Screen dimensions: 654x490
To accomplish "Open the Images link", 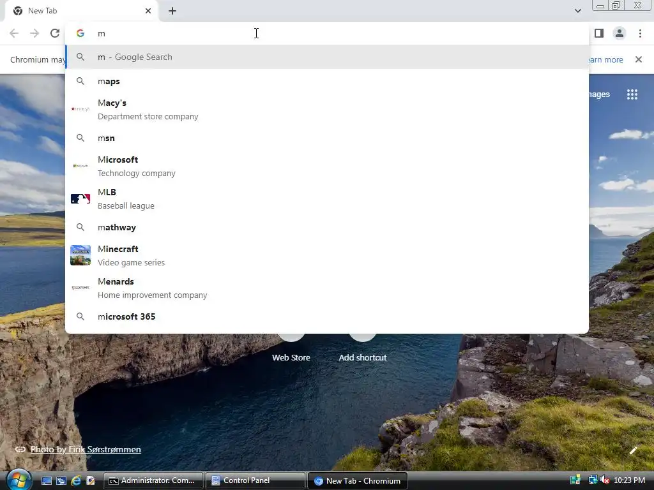I will coord(599,94).
